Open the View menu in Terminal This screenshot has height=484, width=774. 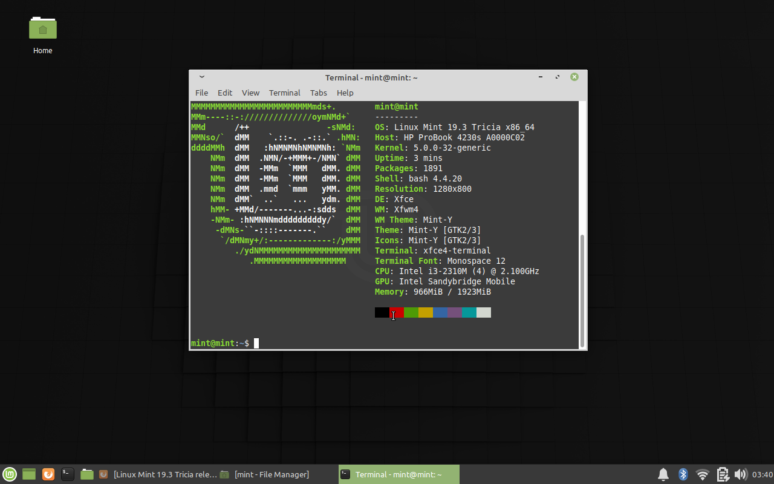coord(250,93)
